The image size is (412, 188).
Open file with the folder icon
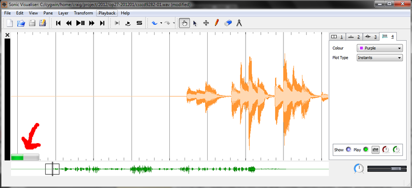21,23
